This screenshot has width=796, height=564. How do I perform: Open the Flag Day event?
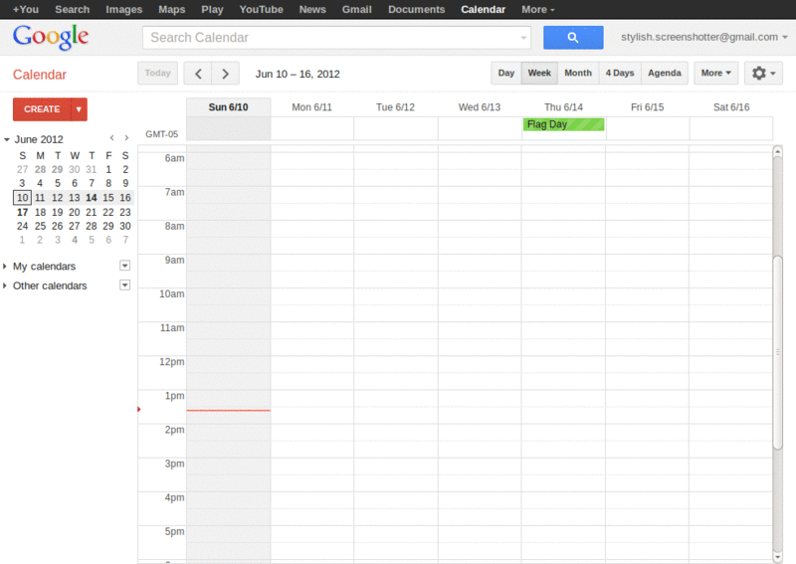click(563, 124)
